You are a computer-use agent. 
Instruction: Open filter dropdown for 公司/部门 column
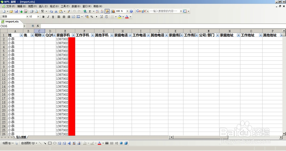(x=217, y=35)
